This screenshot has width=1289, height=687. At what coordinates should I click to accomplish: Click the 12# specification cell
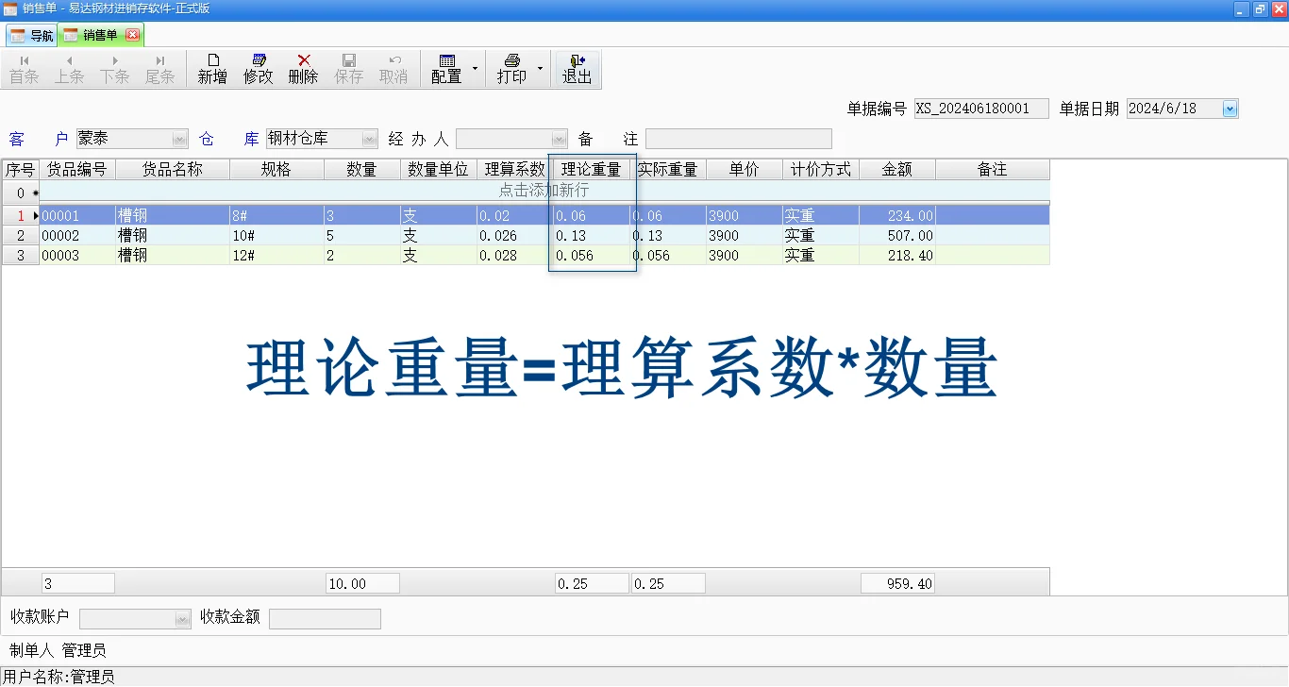(276, 256)
